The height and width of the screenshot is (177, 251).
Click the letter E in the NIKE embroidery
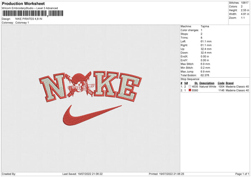pyautogui.click(x=129, y=87)
